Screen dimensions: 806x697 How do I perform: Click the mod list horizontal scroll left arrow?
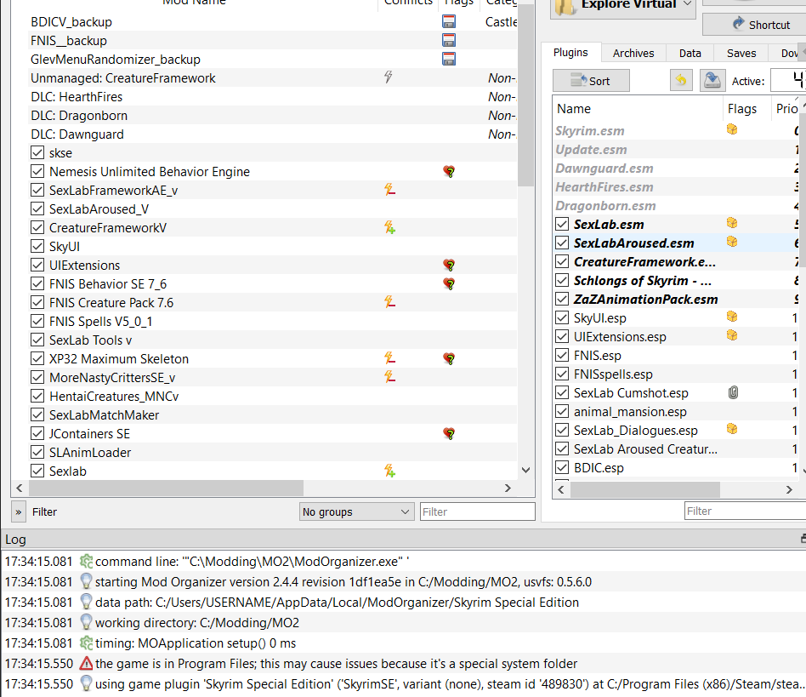[x=20, y=488]
